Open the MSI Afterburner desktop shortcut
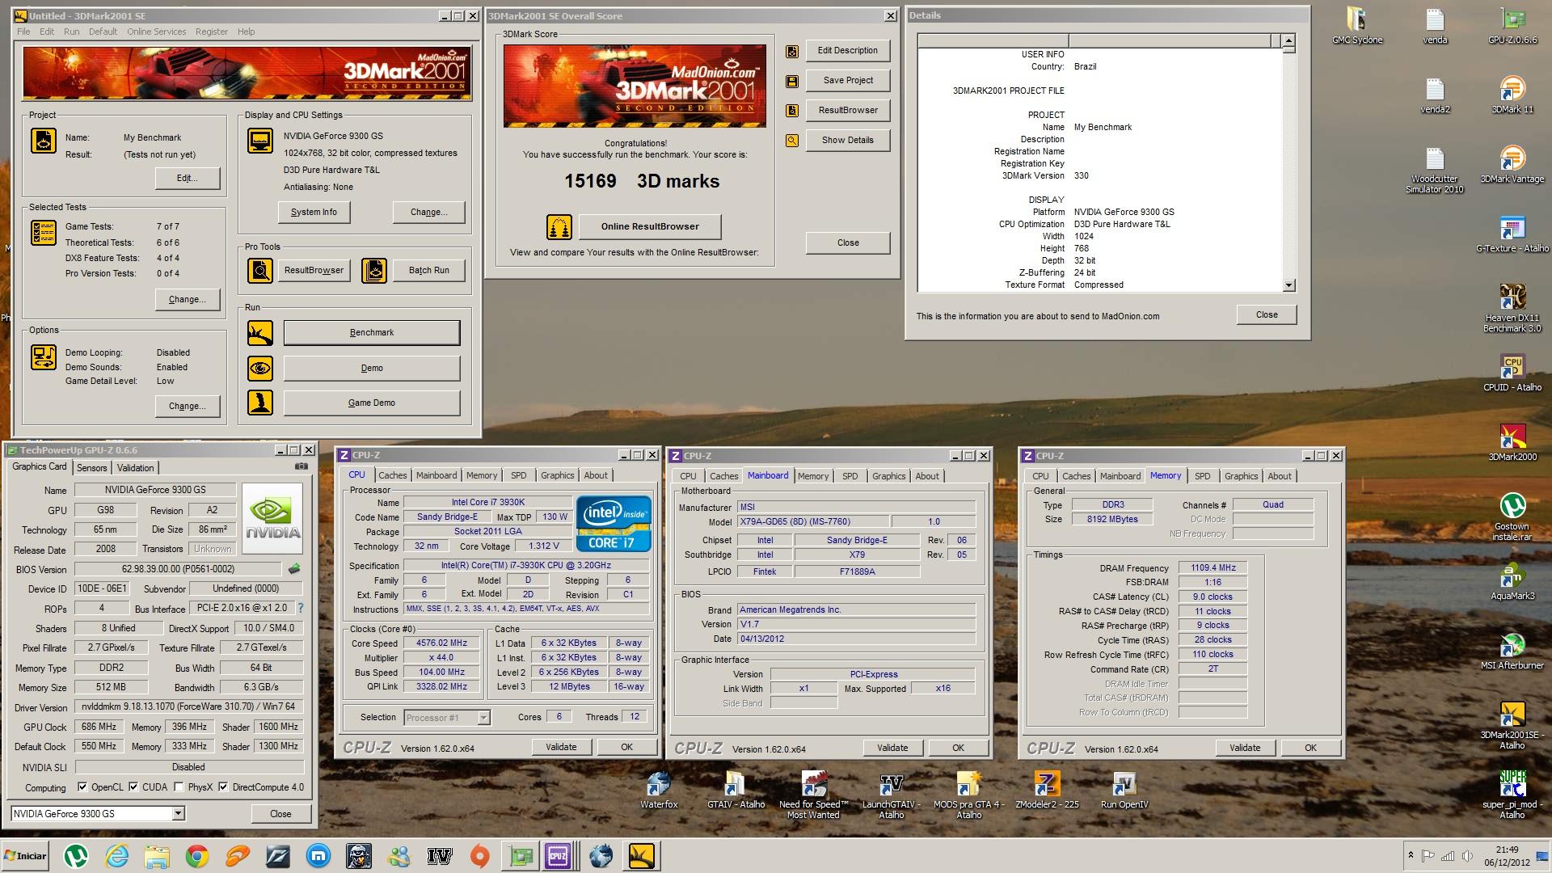The height and width of the screenshot is (873, 1552). tap(1512, 651)
